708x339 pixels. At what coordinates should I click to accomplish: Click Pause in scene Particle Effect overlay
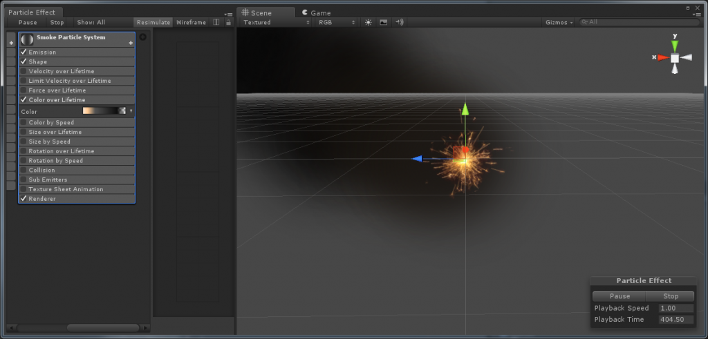[x=619, y=296]
